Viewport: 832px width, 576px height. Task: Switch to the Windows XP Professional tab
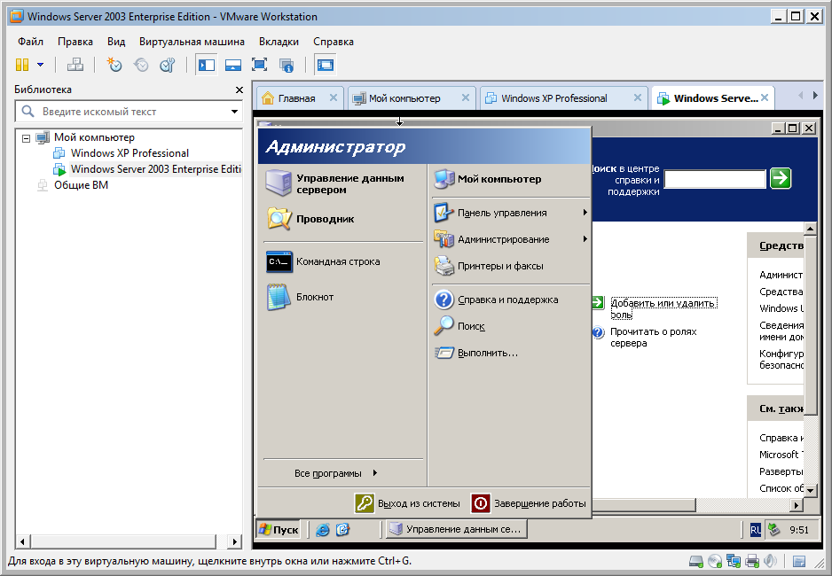[x=553, y=98]
